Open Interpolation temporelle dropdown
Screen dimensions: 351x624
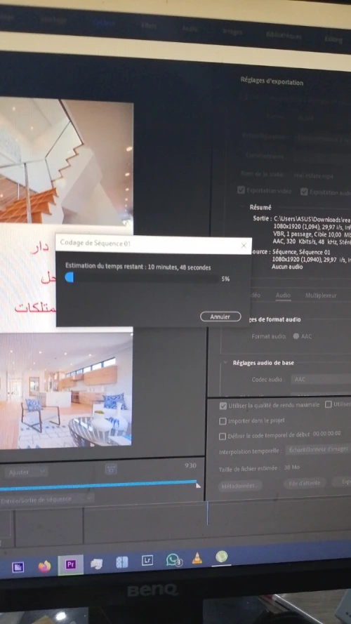pos(318,449)
